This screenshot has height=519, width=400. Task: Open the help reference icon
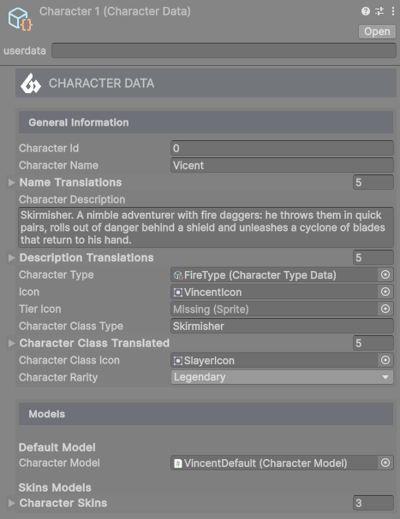pos(366,11)
